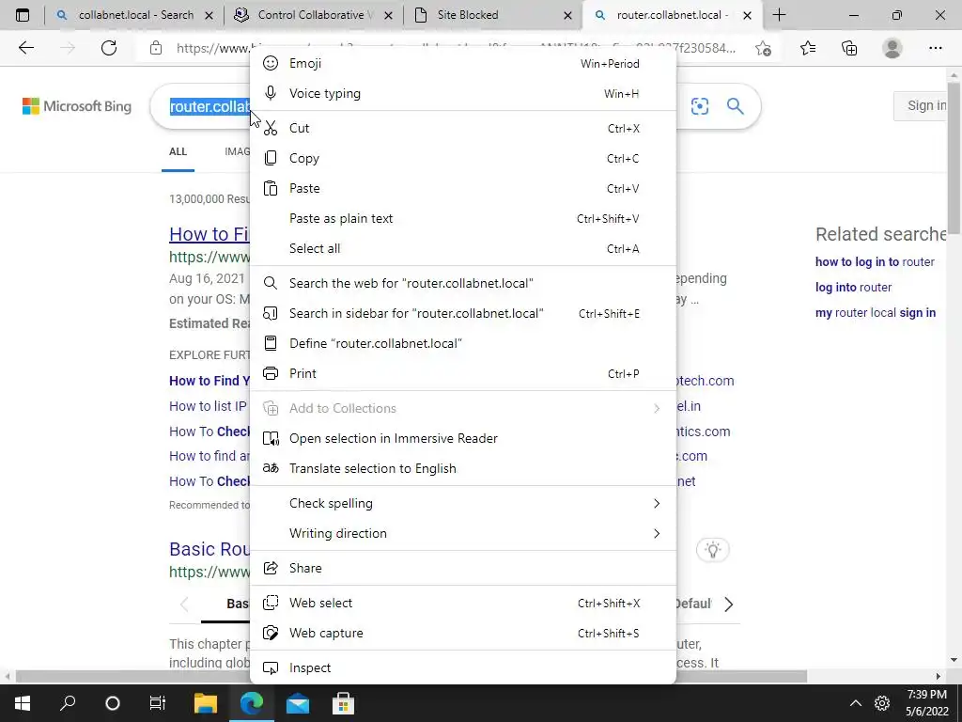Click the vertical scrollbar thumb
This screenshot has width=962, height=722.
tap(954, 157)
